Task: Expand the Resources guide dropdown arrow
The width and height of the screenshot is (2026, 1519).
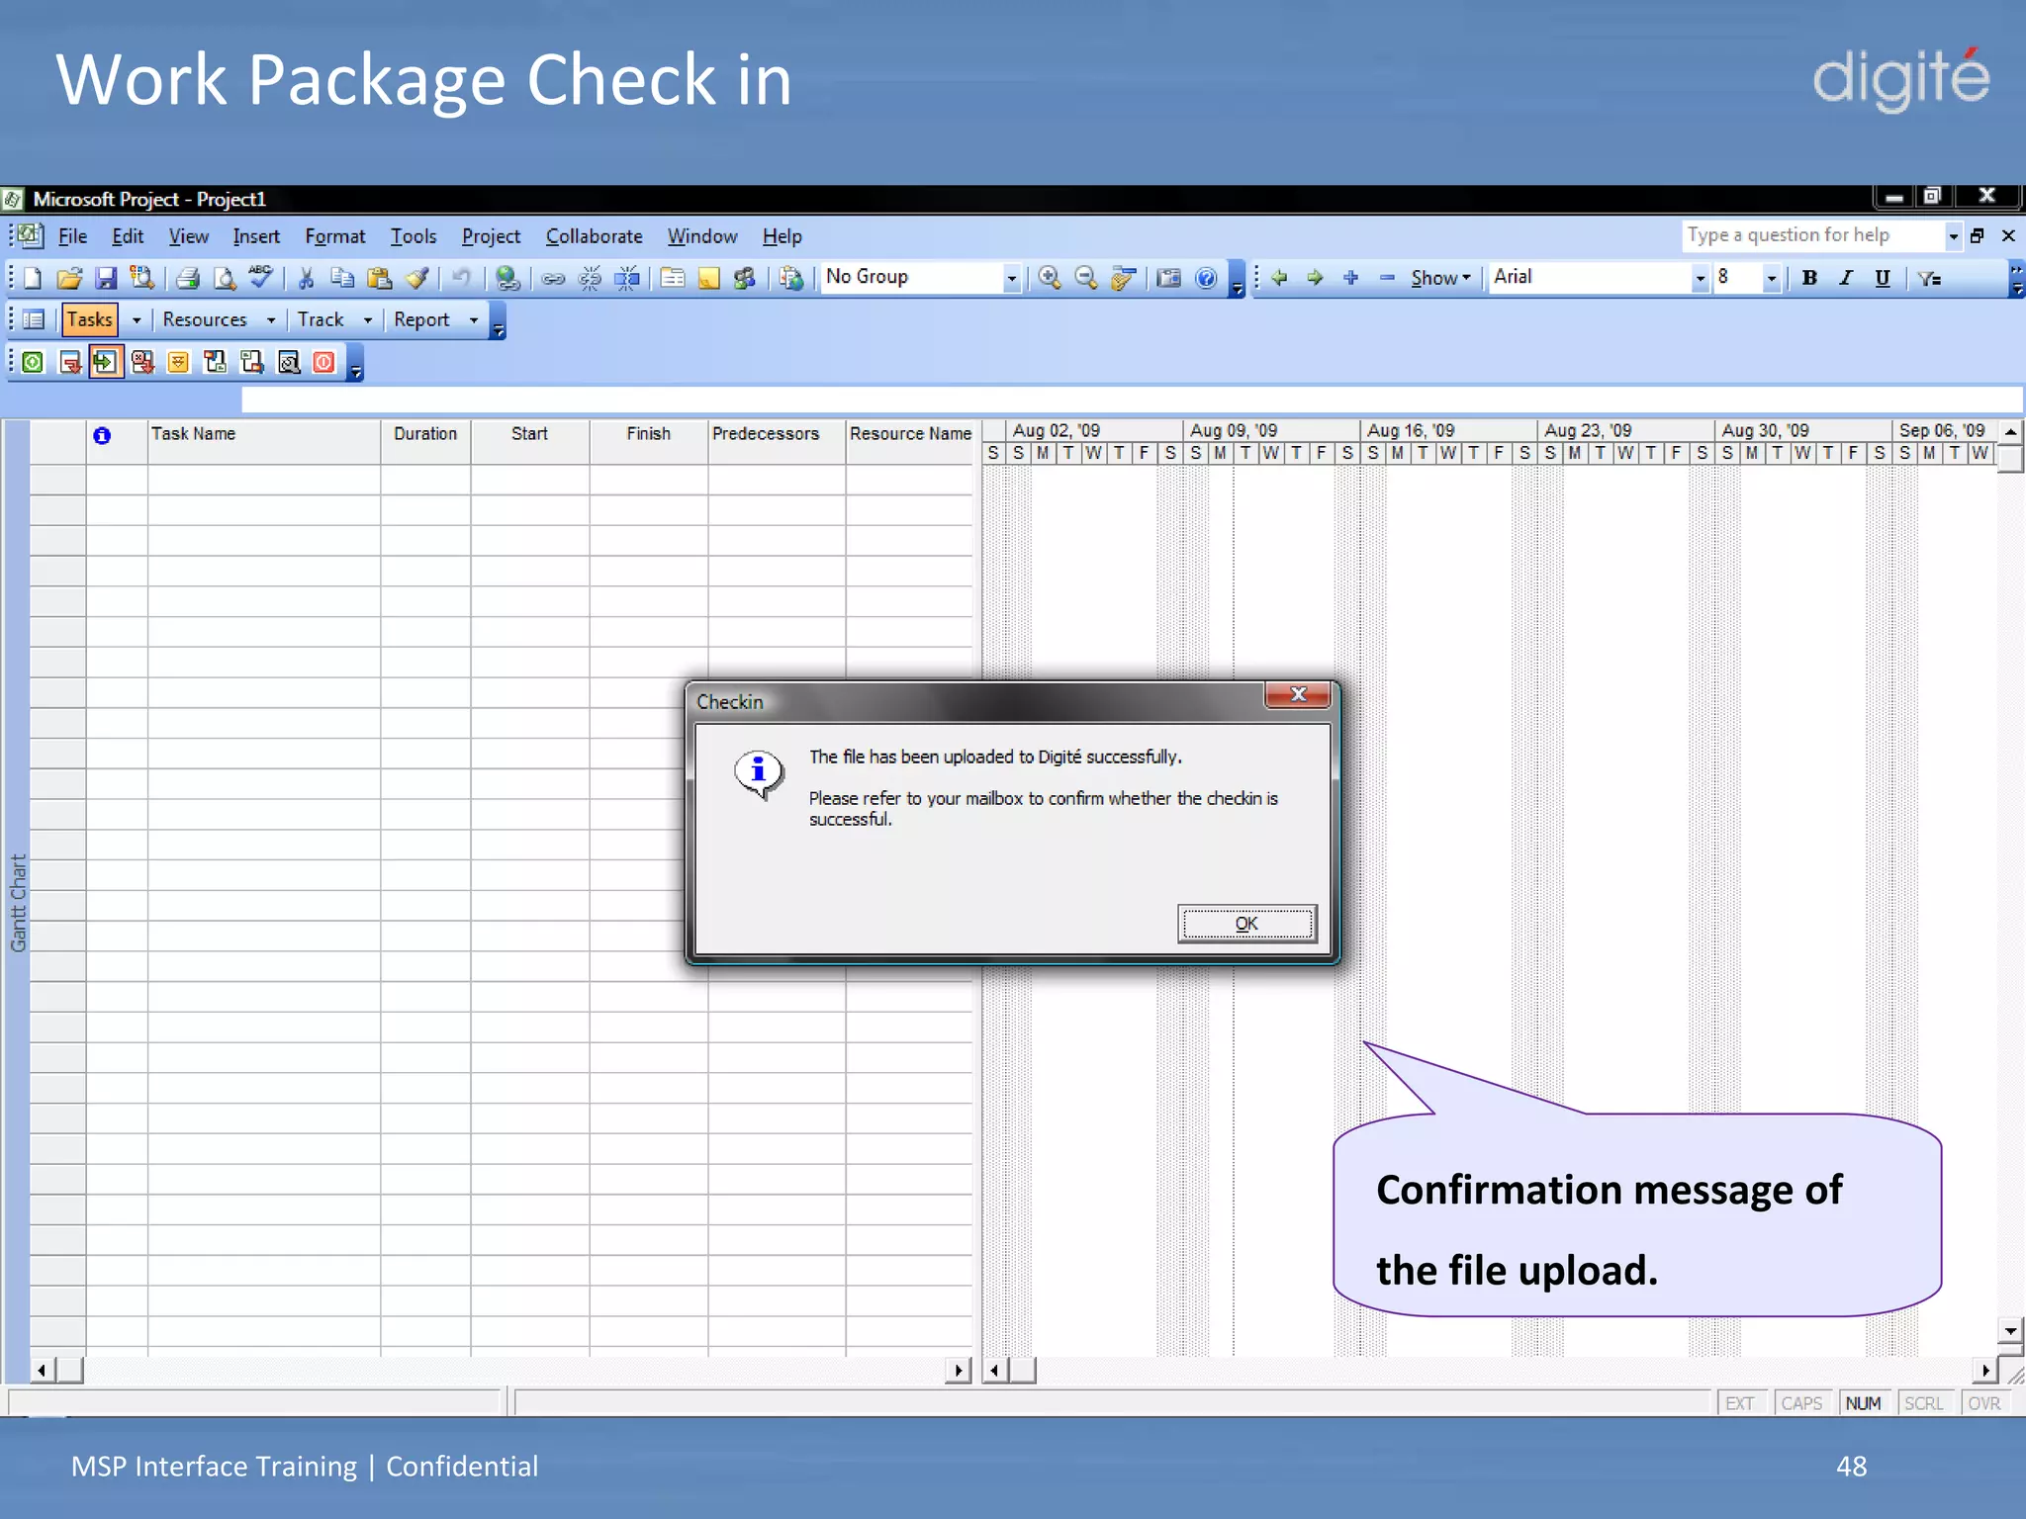Action: coord(271,319)
